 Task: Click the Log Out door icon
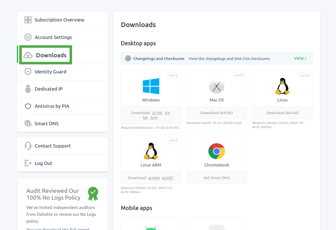28,163
